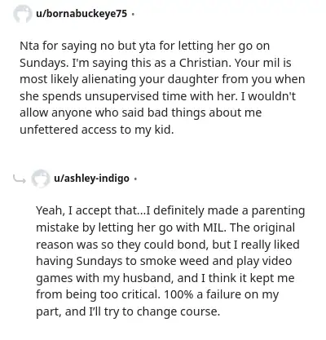
Task: Click the dot separator after u/ashley-indigo
Action: point(135,179)
